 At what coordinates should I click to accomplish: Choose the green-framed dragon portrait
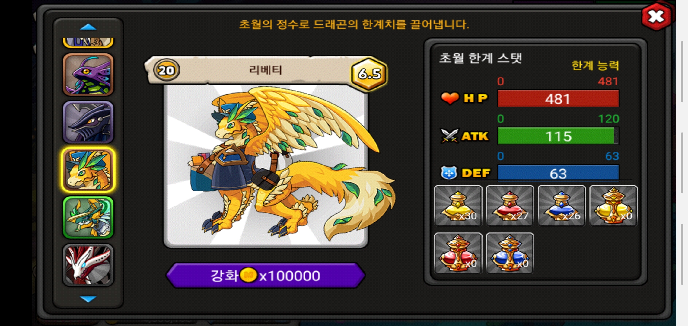(x=88, y=217)
